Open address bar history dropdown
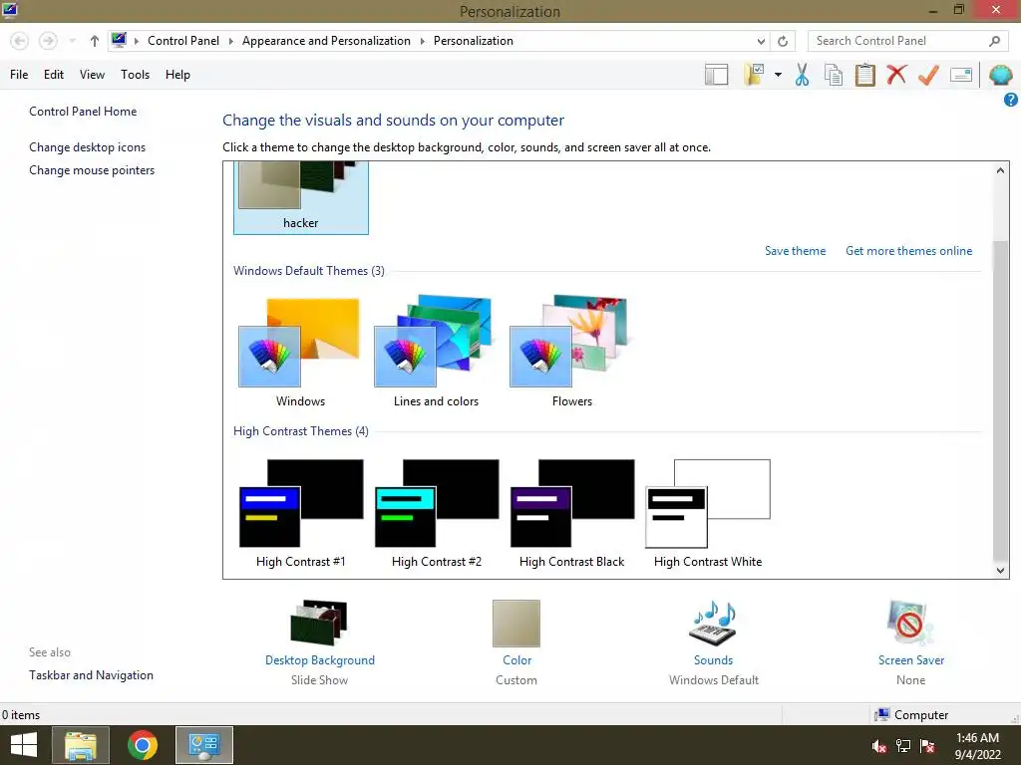The width and height of the screenshot is (1021, 765). pos(761,41)
